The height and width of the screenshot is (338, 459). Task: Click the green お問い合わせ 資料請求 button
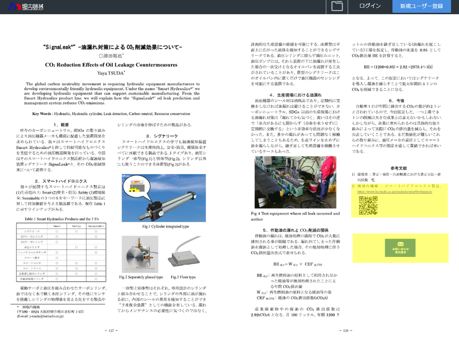[400, 248]
